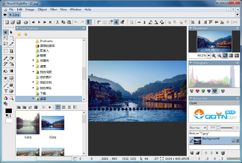242x163 pixels.
Task: Delete layer using the X icon in layers panel
Action: pyautogui.click(x=217, y=153)
